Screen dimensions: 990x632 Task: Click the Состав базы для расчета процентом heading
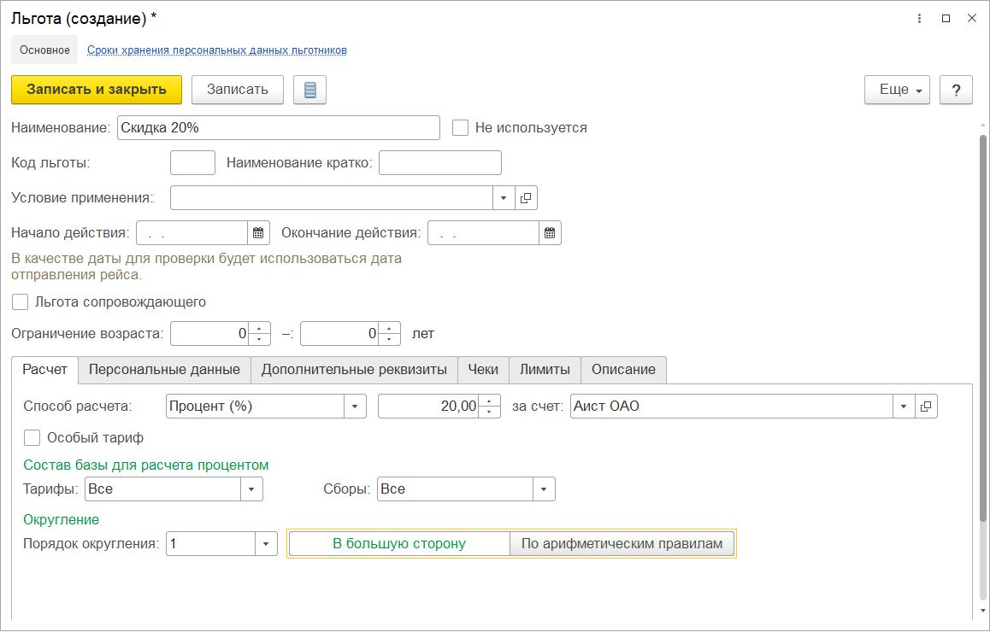coord(146,465)
